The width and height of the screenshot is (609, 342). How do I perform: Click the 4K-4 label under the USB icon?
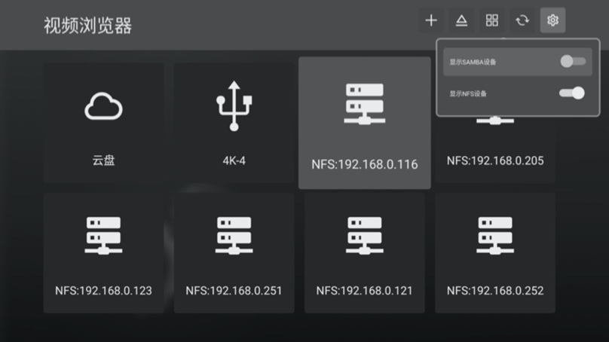(x=234, y=161)
